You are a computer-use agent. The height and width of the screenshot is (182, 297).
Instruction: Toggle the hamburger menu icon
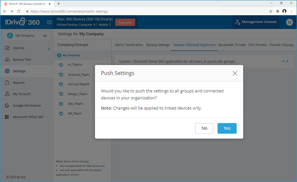[x=49, y=22]
